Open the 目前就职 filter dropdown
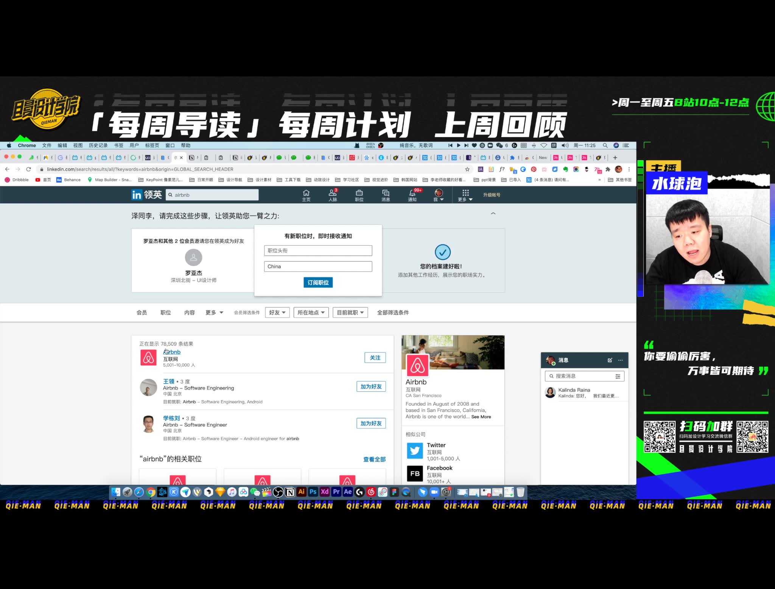This screenshot has width=775, height=589. coord(350,313)
